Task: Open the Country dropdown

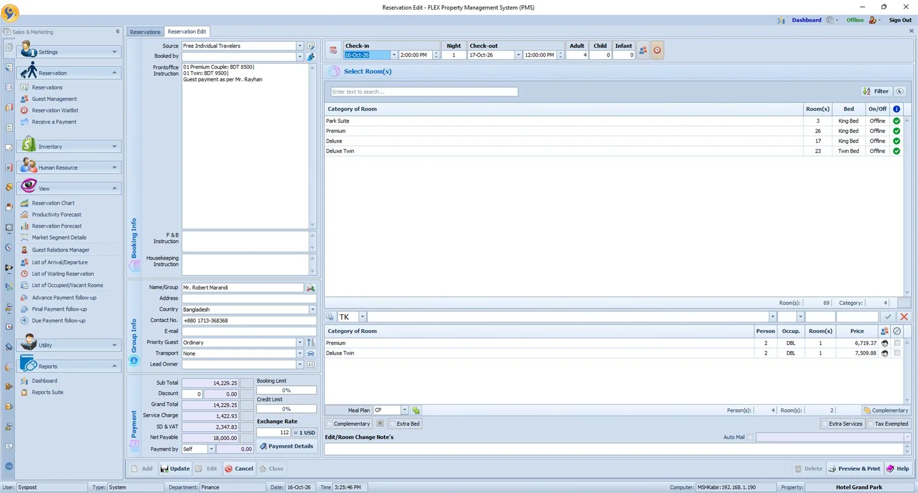Action: (x=313, y=310)
